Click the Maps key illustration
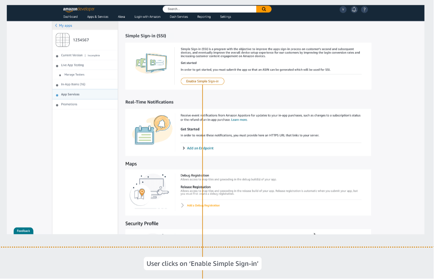Image resolution: width=434 pixels, height=279 pixels. 150,191
